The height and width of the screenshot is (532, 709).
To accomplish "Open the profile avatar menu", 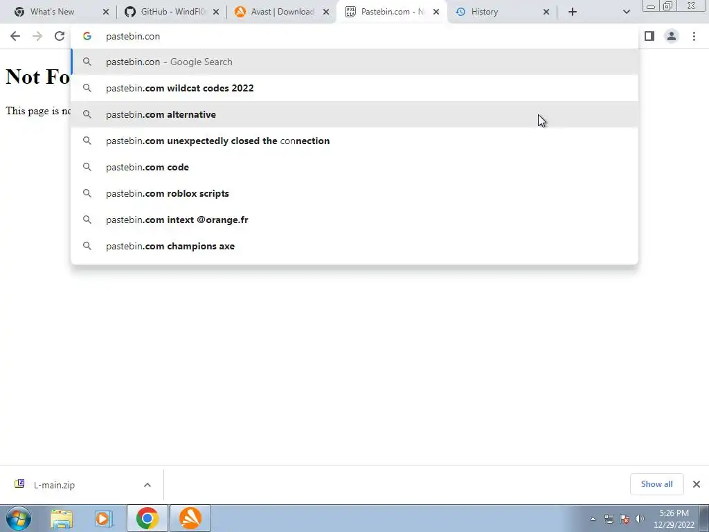I will pos(672,36).
